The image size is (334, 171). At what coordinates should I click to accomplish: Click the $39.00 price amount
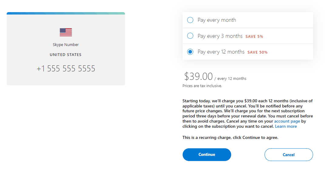tap(198, 76)
